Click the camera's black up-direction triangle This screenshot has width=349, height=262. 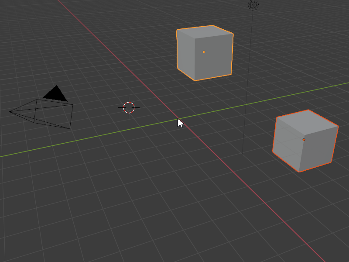tap(55, 94)
